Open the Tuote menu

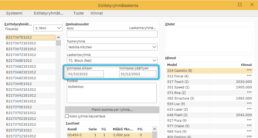pyautogui.click(x=78, y=13)
